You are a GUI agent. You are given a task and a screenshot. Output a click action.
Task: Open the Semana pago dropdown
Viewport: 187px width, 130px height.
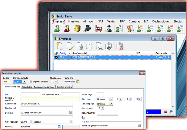(x=111, y=104)
